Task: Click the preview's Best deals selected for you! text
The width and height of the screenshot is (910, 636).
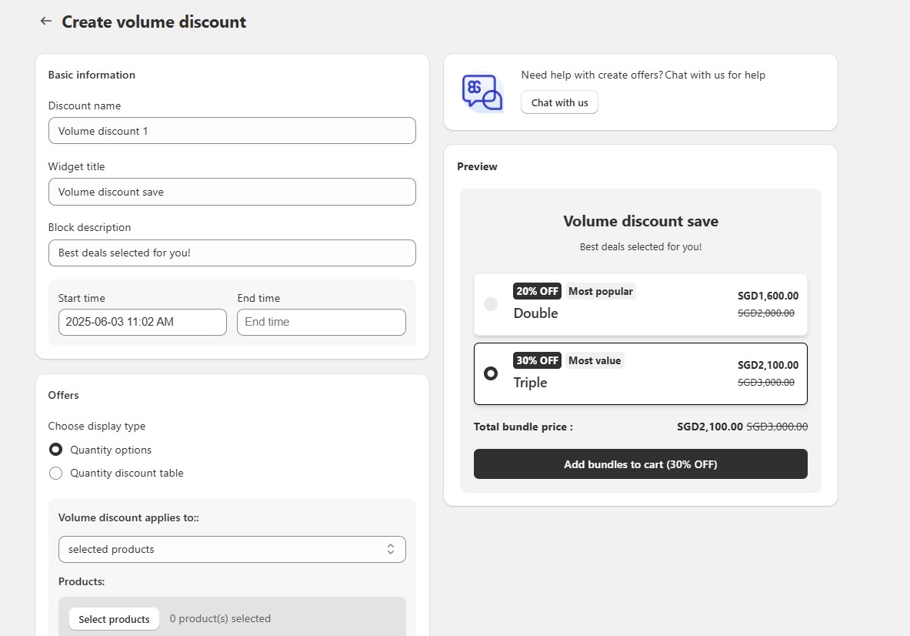Action: pyautogui.click(x=641, y=247)
